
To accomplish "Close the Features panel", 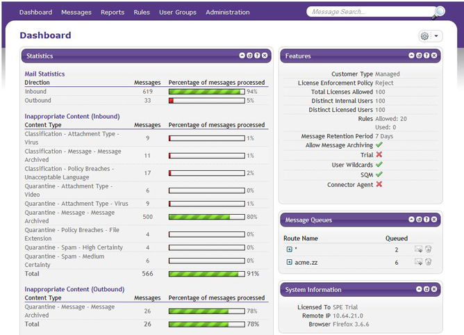I will (434, 56).
